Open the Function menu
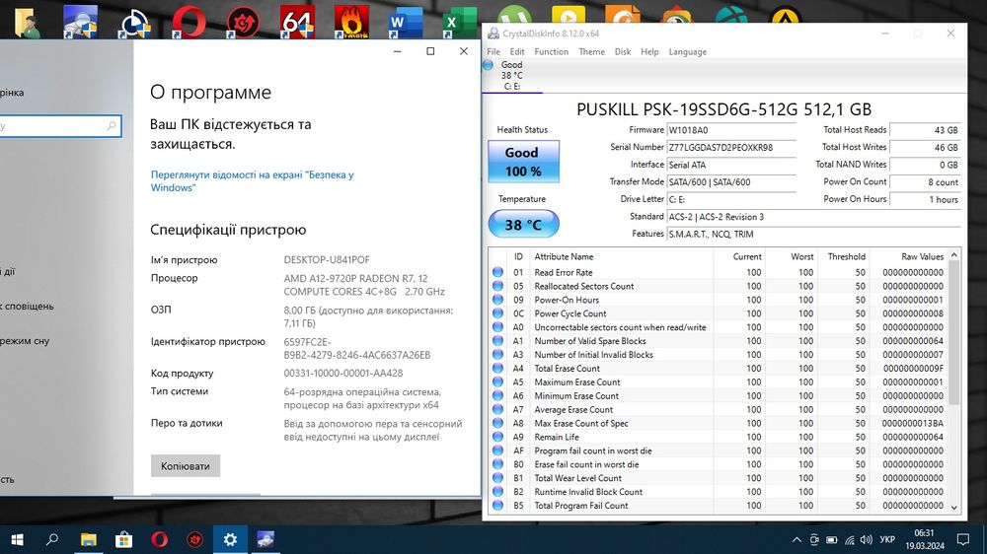Image resolution: width=987 pixels, height=554 pixels. coord(552,51)
